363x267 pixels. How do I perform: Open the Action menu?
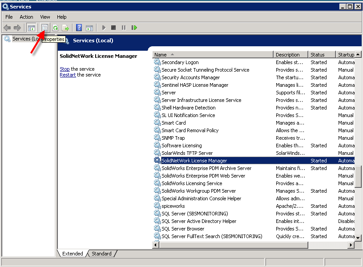(x=26, y=17)
